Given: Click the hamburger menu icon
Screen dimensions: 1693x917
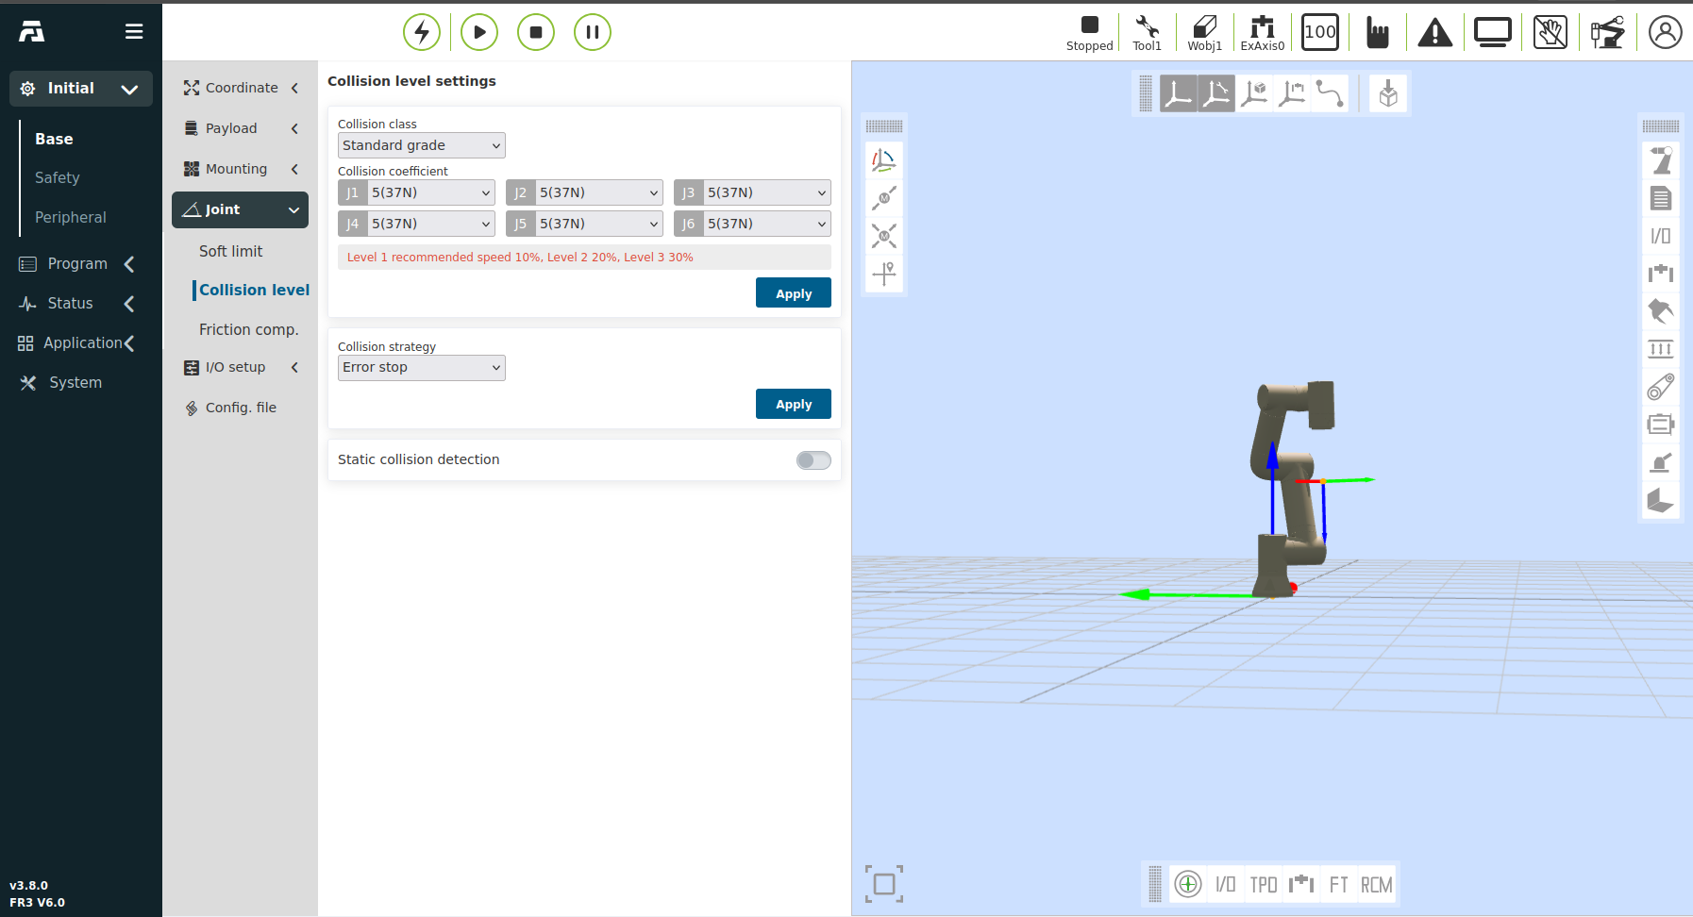Looking at the screenshot, I should pyautogui.click(x=134, y=32).
